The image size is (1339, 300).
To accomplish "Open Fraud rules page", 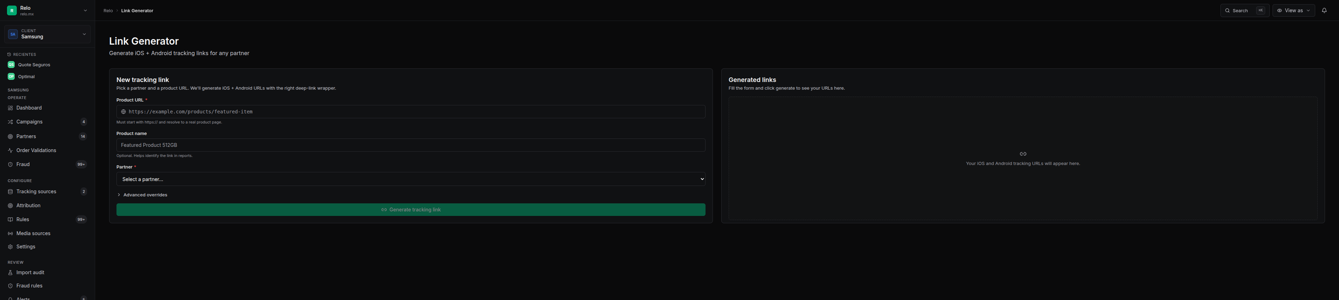I will coord(47,286).
